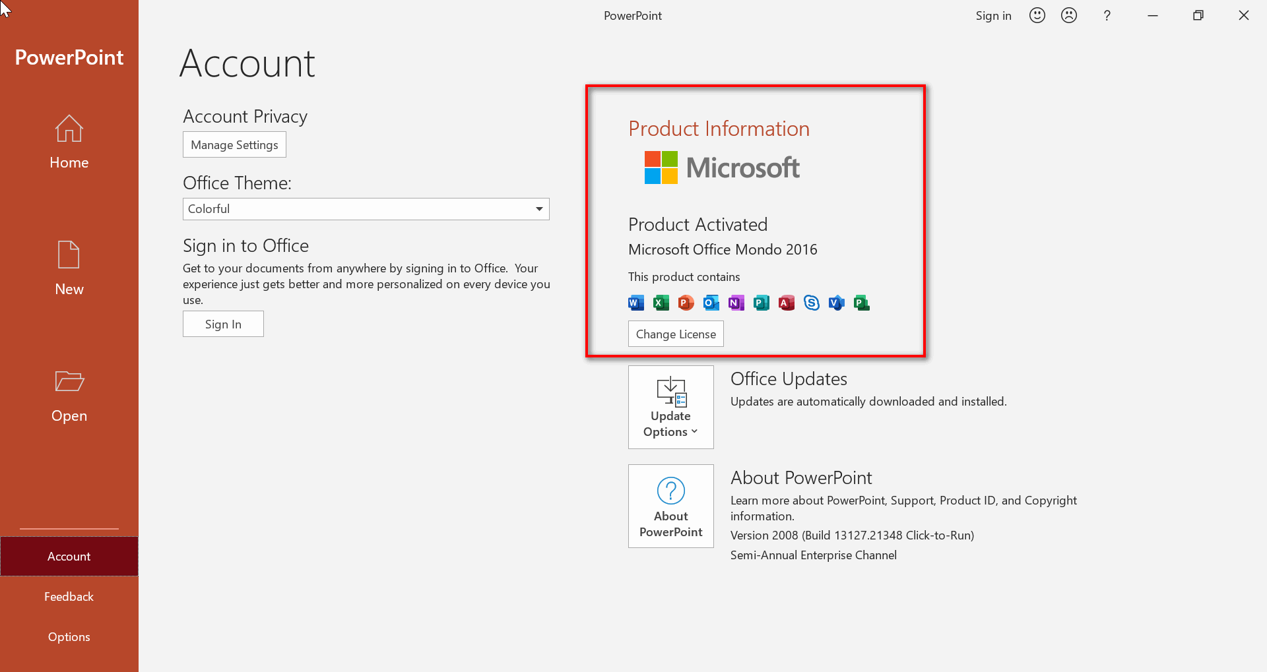Click the Word product icon
The height and width of the screenshot is (672, 1267).
click(x=636, y=303)
